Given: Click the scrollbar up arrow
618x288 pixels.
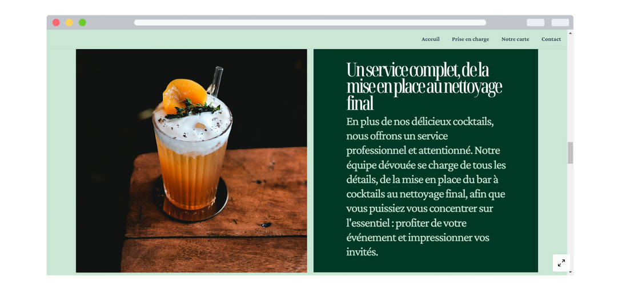Looking at the screenshot, I should click(x=570, y=33).
